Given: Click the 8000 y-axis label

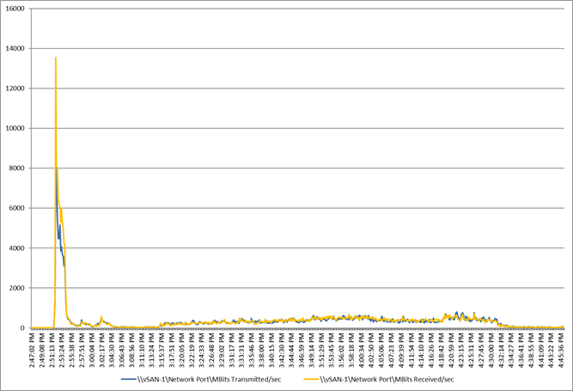Looking at the screenshot, I should [17, 168].
